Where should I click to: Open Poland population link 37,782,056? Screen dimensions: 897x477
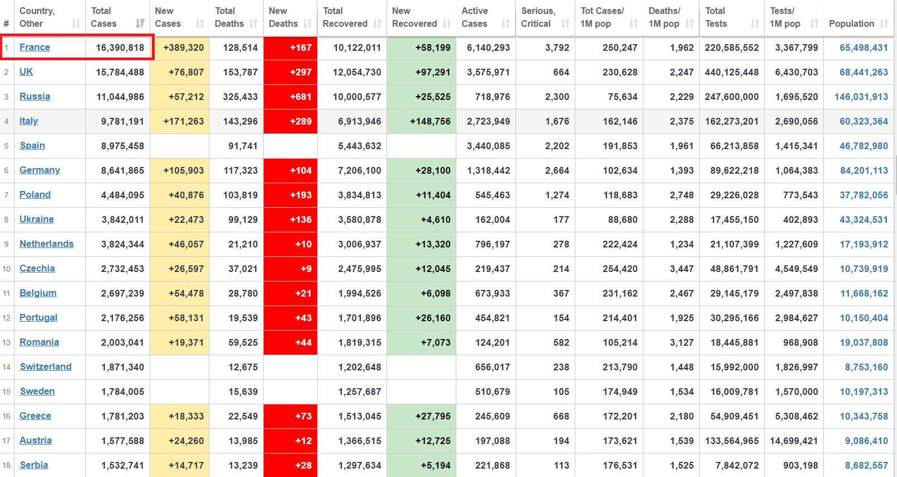pyautogui.click(x=863, y=195)
